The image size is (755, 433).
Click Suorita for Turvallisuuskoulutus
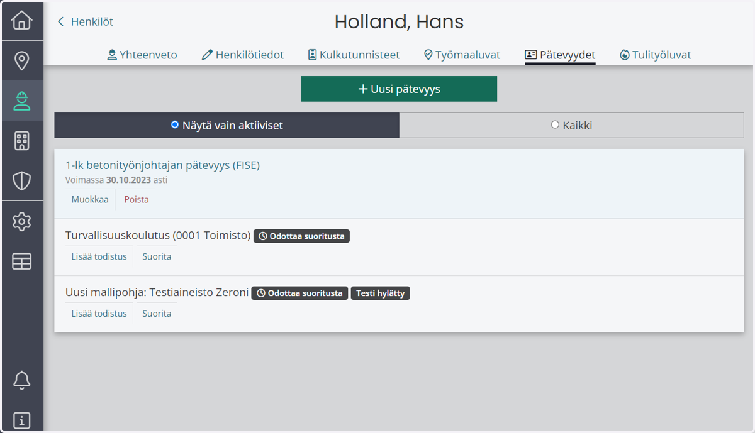pyautogui.click(x=157, y=256)
